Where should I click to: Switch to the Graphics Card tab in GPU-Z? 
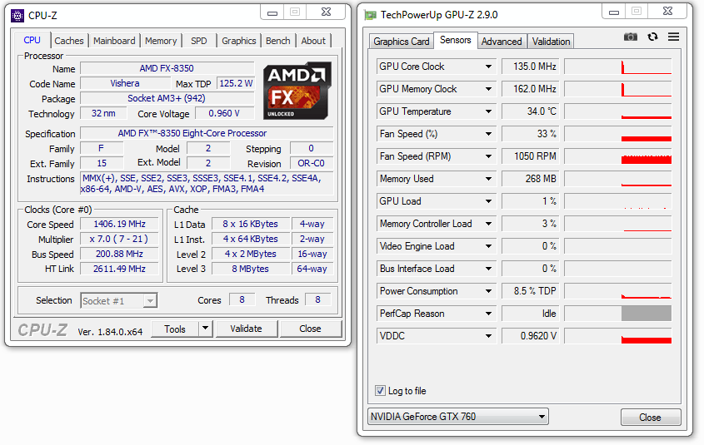coord(402,42)
